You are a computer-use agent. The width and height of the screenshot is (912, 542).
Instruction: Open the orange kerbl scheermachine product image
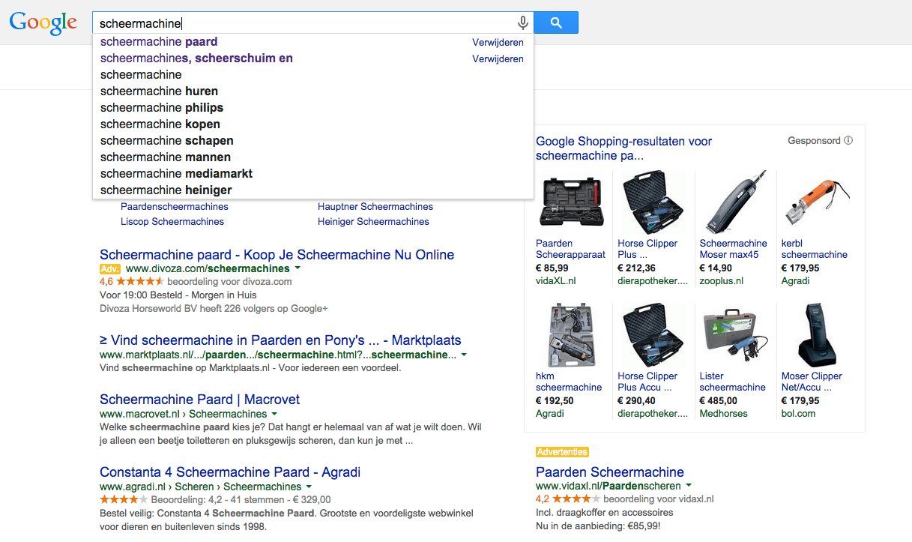(x=815, y=201)
